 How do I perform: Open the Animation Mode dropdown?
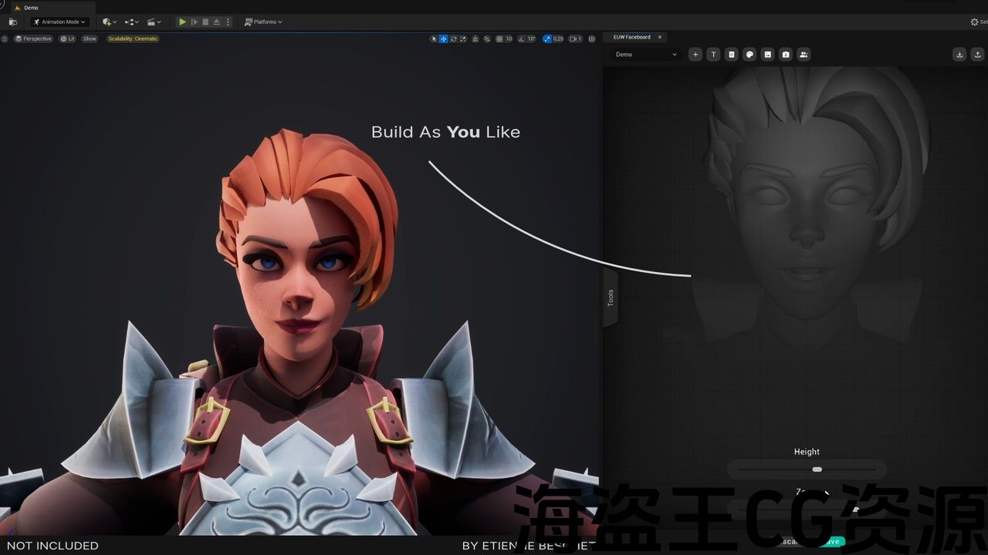pyautogui.click(x=60, y=22)
